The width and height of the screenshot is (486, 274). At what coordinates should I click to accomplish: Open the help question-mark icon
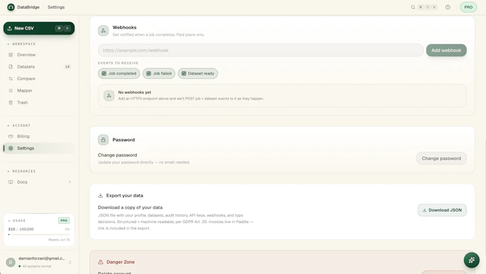click(448, 7)
